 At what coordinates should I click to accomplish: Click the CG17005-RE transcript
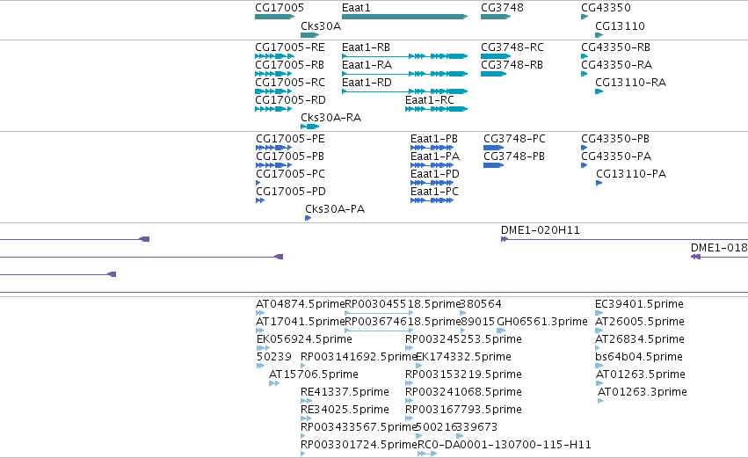275,56
